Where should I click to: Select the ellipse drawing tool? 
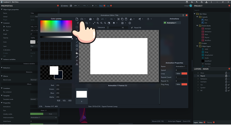77,49
